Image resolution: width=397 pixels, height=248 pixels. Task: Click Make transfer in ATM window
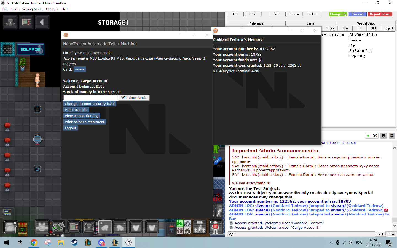point(76,110)
